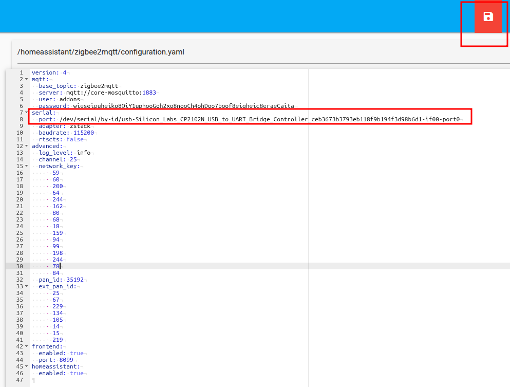Select line number 30 in the gutter
Screen dimensions: 510x387
tap(20, 266)
